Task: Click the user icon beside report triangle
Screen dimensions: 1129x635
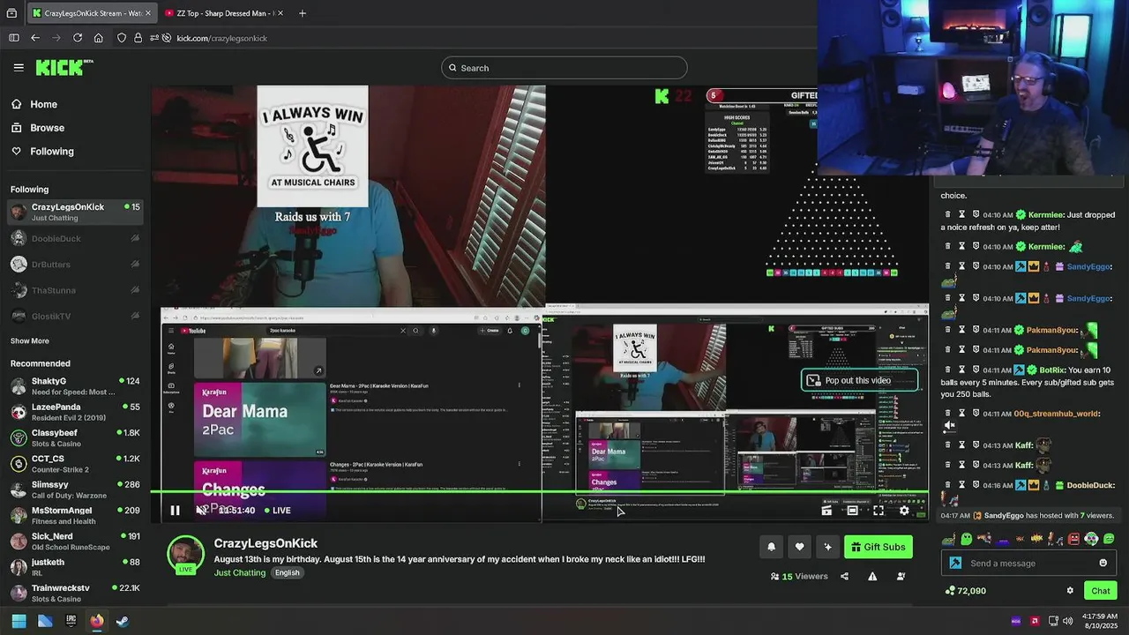Action: point(901,576)
